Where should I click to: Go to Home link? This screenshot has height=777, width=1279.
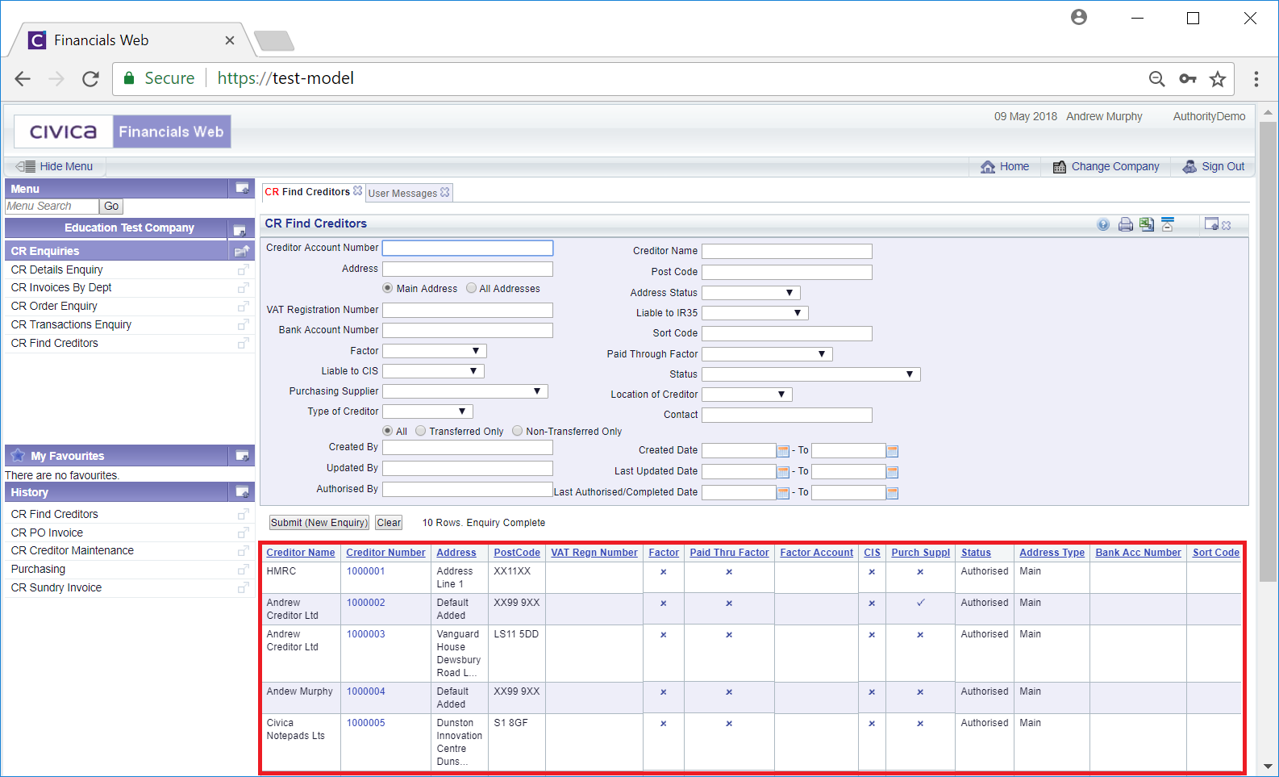coord(1005,166)
